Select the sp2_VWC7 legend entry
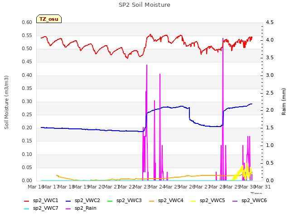This screenshot has width=290, height=217. coord(41,208)
